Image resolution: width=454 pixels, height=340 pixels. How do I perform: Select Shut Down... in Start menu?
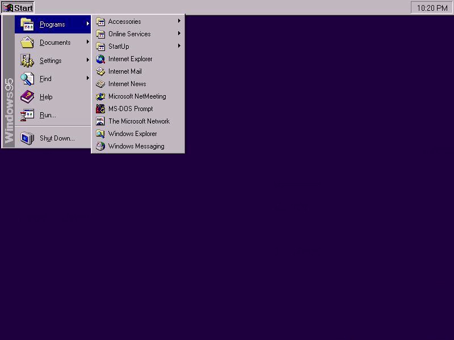(57, 138)
